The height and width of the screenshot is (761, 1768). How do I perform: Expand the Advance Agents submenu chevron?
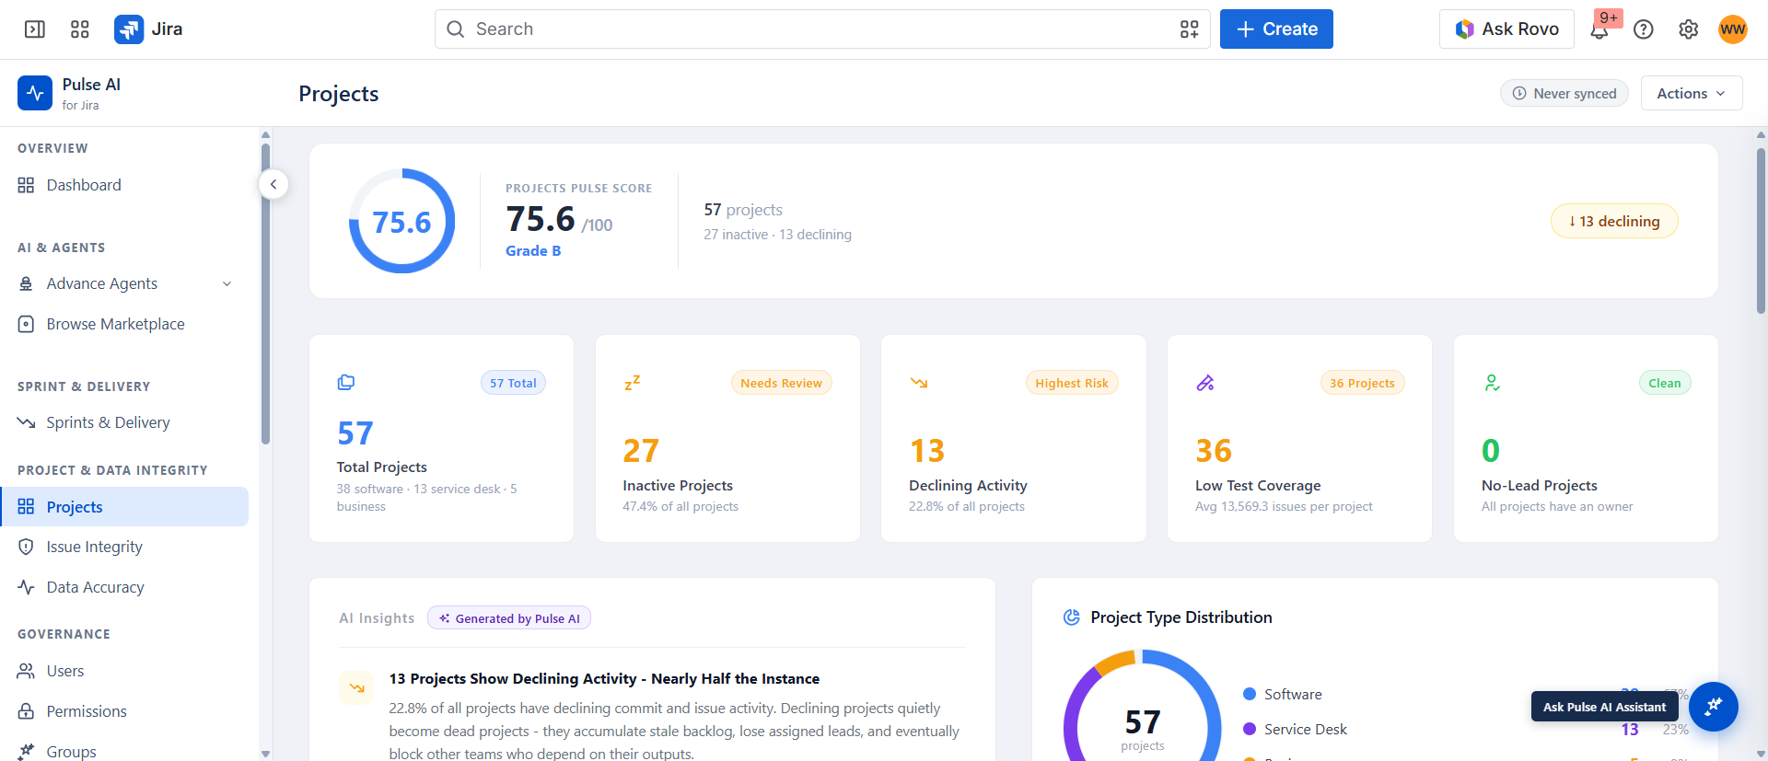(227, 283)
